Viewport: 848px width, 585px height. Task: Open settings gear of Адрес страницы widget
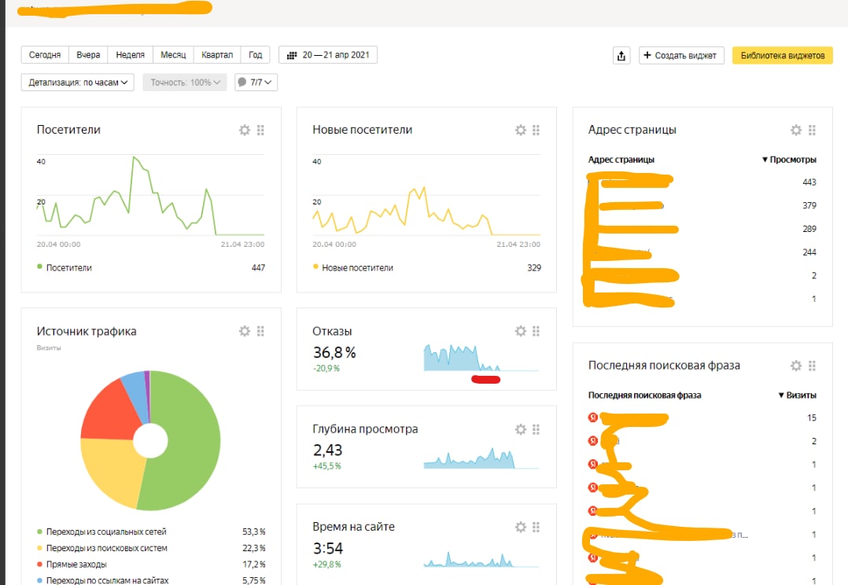point(796,130)
